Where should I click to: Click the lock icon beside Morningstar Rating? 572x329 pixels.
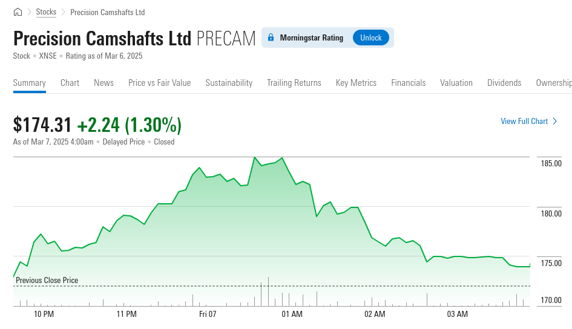click(271, 37)
